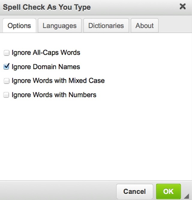
Task: Show the About tab
Action: pyautogui.click(x=145, y=26)
